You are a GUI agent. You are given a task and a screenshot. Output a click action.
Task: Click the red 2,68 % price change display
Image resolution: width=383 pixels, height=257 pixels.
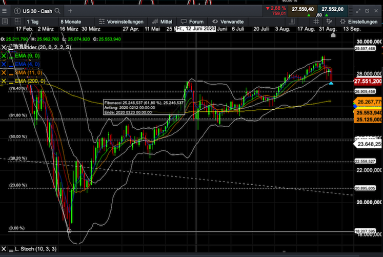tap(276, 11)
